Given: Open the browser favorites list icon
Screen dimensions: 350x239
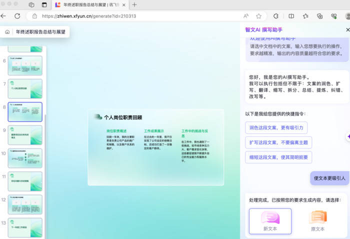Looking at the screenshot, I should pyautogui.click(x=305, y=16).
